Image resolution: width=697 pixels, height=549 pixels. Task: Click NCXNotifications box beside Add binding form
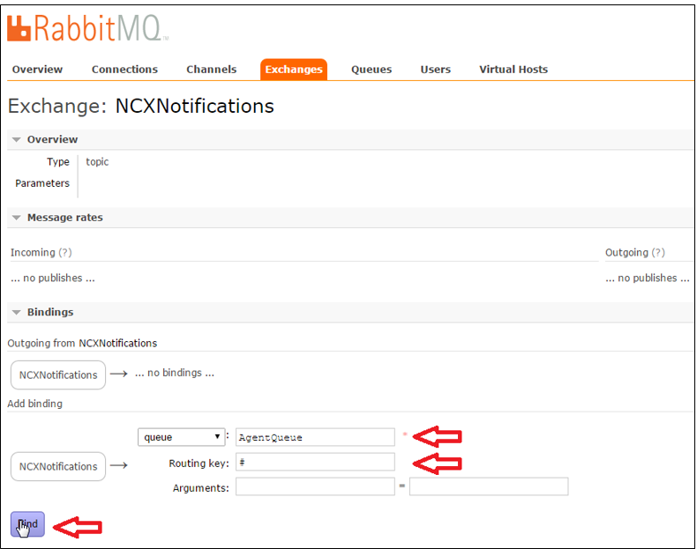coord(58,466)
